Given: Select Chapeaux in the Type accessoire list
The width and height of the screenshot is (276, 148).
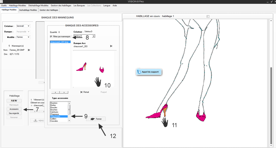Looking at the screenshot, I should [54, 114].
